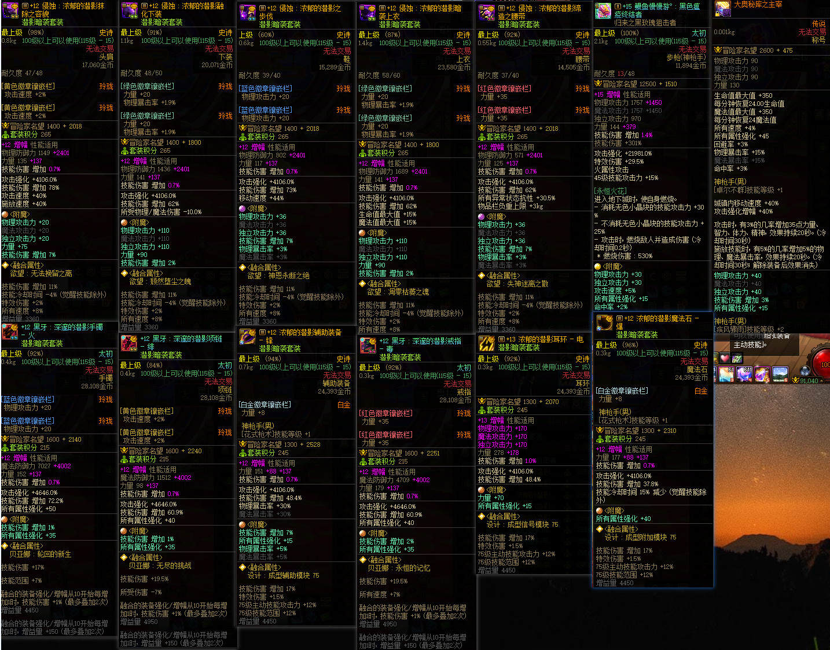Click the 设计 : 成型附加模块 75 fusion line
830x650 pixels.
pos(640,538)
